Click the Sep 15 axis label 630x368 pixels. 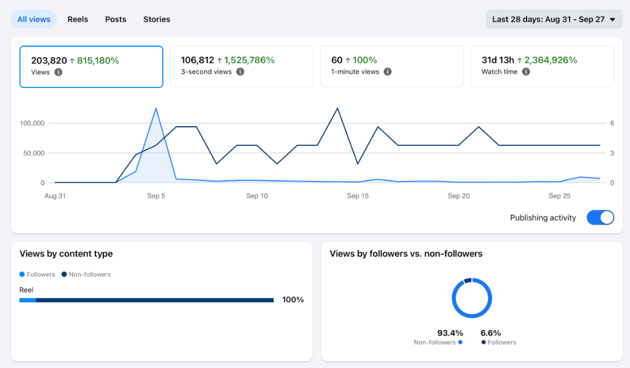pyautogui.click(x=357, y=196)
